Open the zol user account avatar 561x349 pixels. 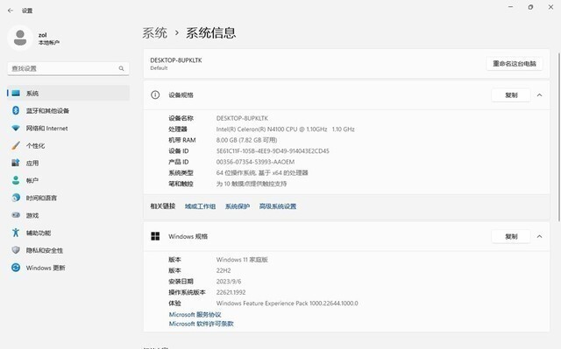tap(20, 38)
